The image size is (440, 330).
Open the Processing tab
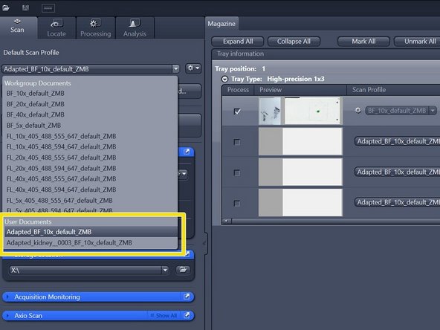(96, 28)
